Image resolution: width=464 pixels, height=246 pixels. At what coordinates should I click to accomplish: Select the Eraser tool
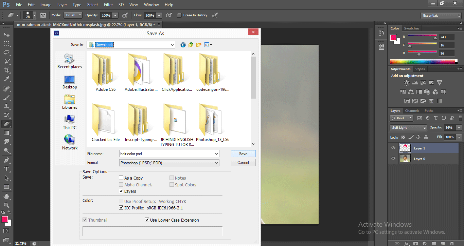[7, 124]
